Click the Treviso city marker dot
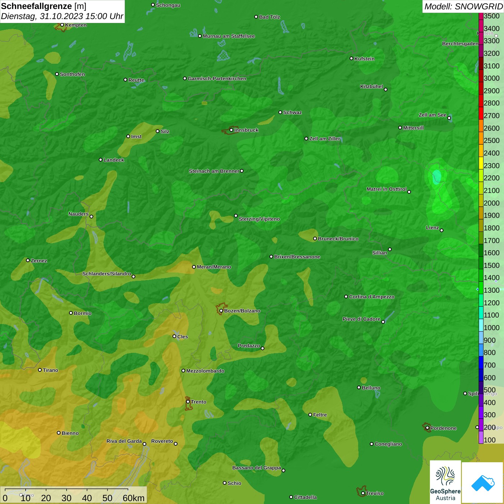 click(363, 493)
